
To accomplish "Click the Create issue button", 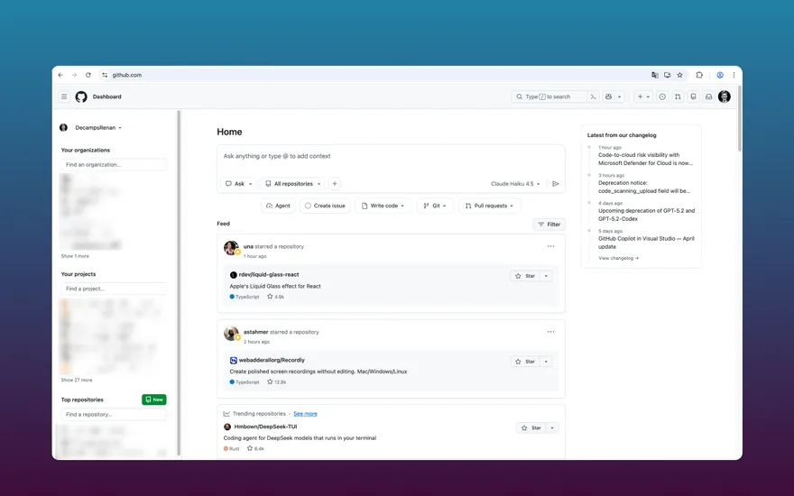I will [325, 206].
